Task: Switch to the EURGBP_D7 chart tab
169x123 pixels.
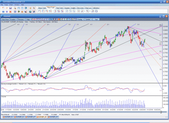Action: [x=31, y=117]
